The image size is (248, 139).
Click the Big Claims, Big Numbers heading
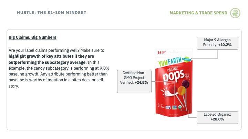pyautogui.click(x=32, y=37)
